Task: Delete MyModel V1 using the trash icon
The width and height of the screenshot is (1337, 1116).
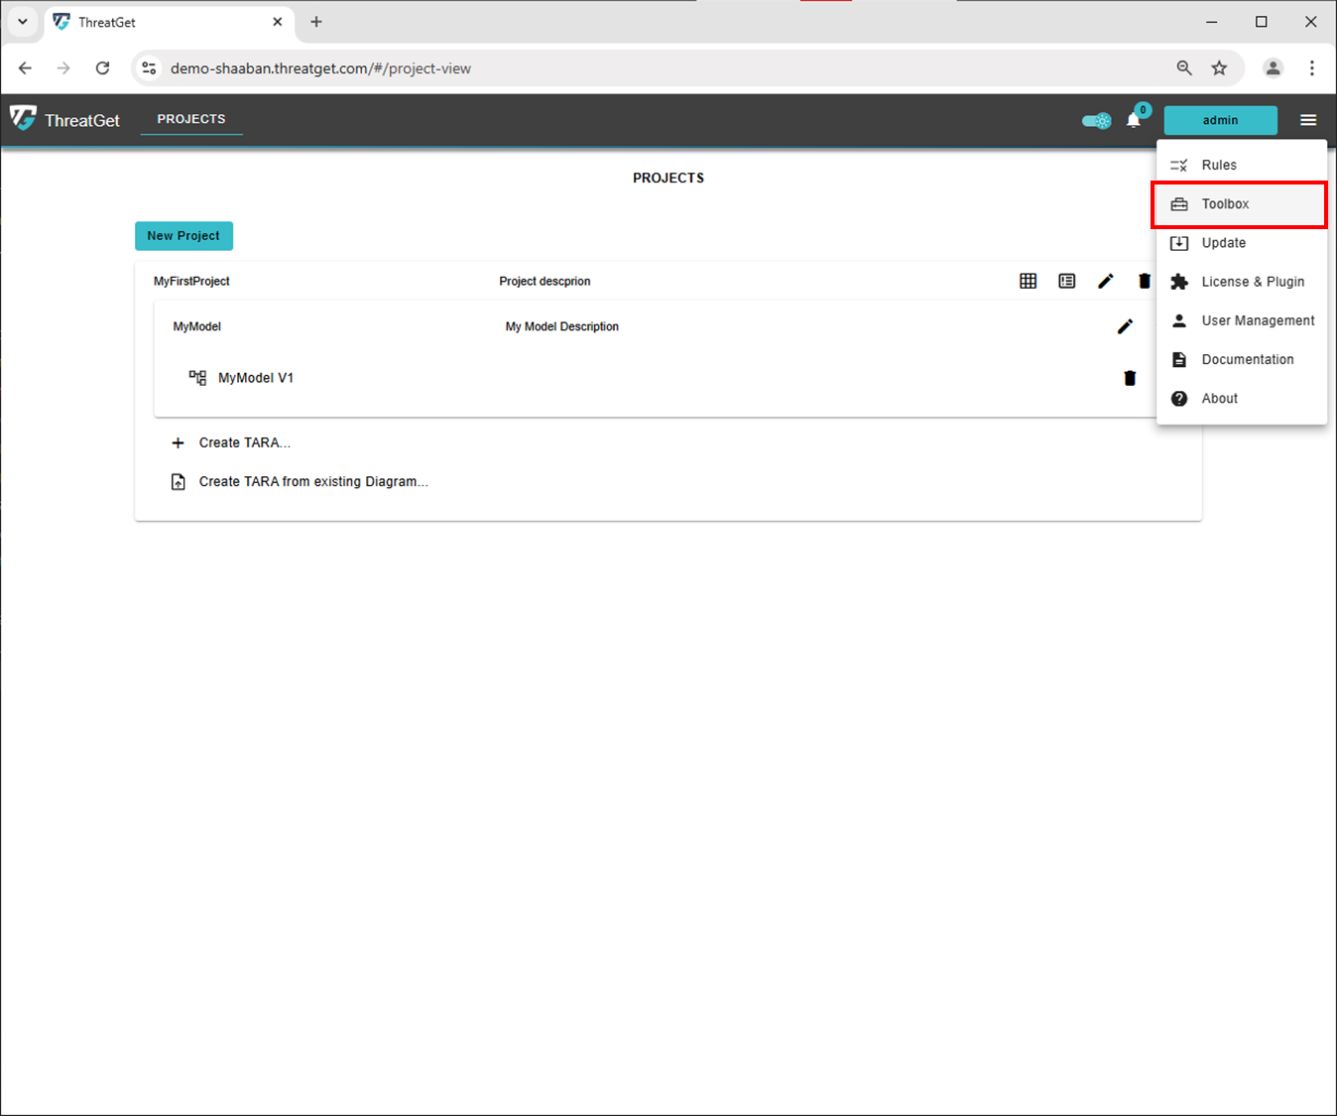Action: [x=1129, y=378]
